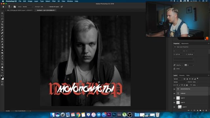This screenshot has height=118, width=210.
Task: Click the font size field in Properties
Action: click(179, 65)
